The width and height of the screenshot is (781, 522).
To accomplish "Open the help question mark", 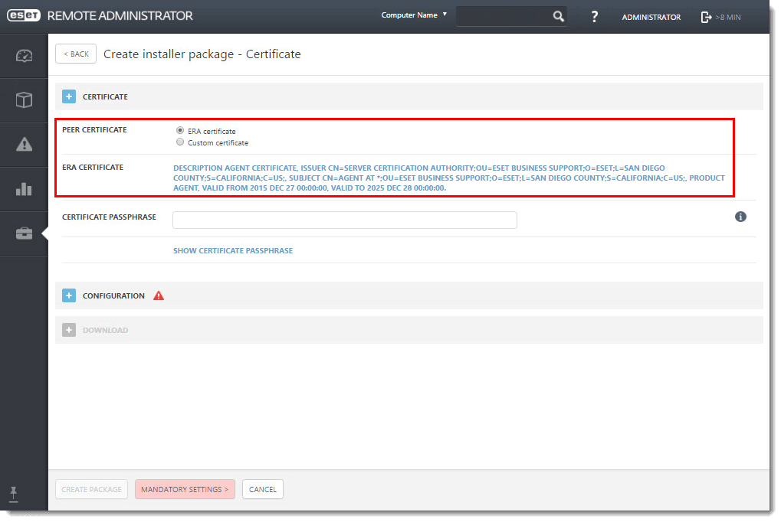I will pos(594,16).
